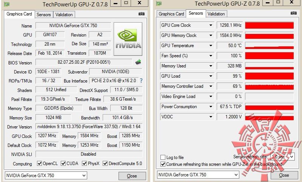Minimize the left GPU-Z window
The height and width of the screenshot is (182, 302).
[x=116, y=3]
